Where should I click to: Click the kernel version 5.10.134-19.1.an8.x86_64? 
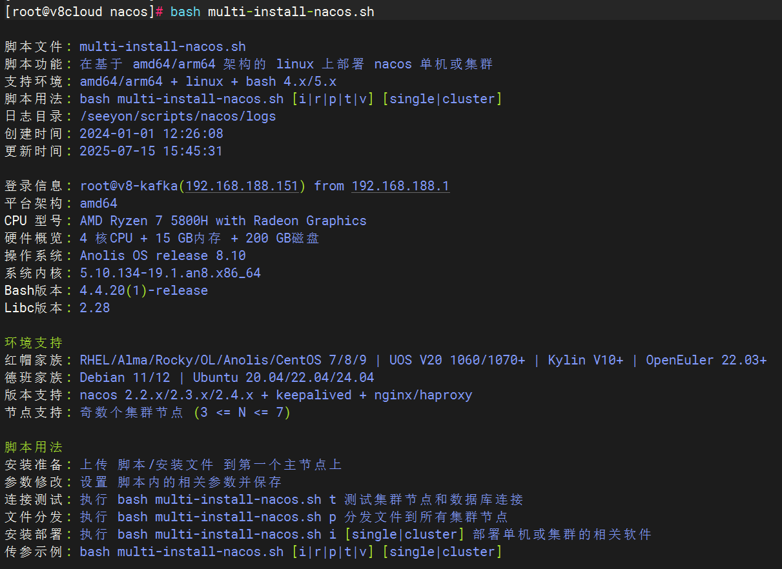(x=170, y=273)
